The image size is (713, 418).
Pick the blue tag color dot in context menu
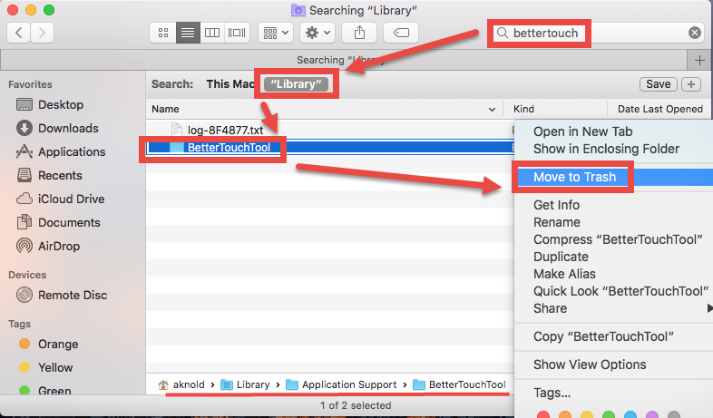tap(630, 415)
